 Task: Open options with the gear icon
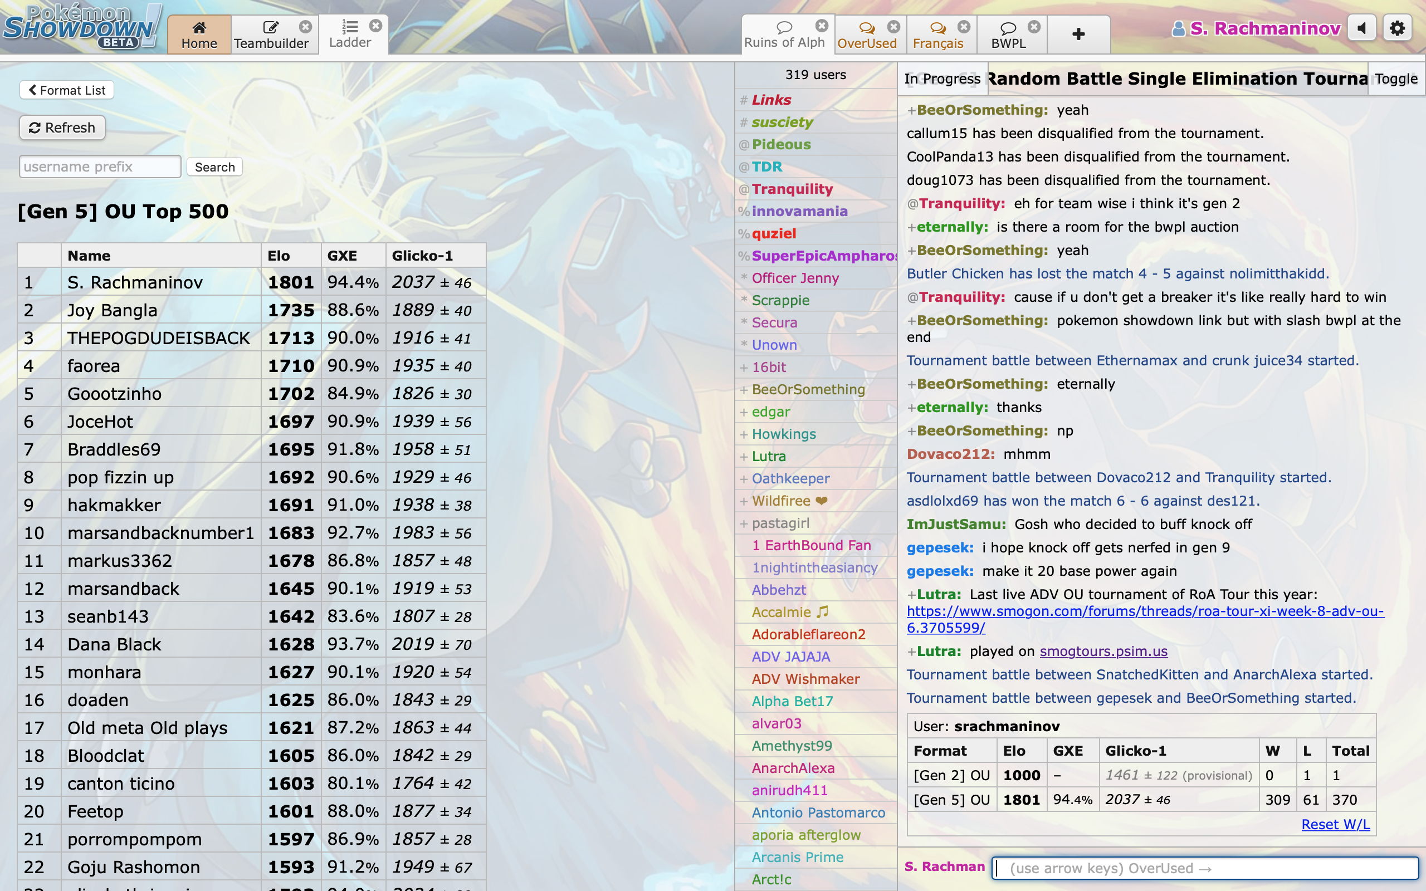tap(1397, 28)
